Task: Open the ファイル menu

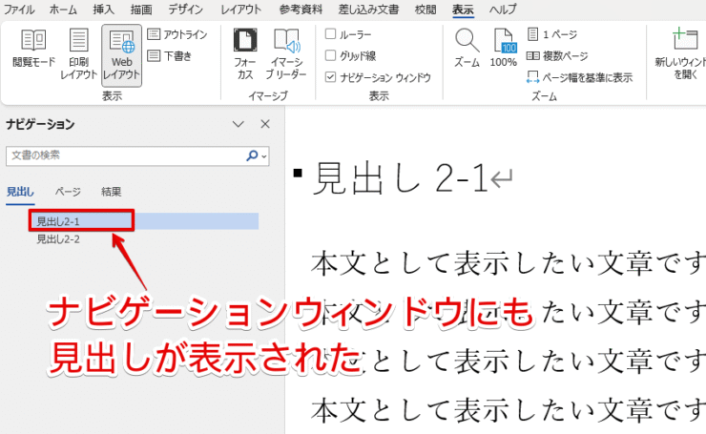Action: tap(18, 10)
